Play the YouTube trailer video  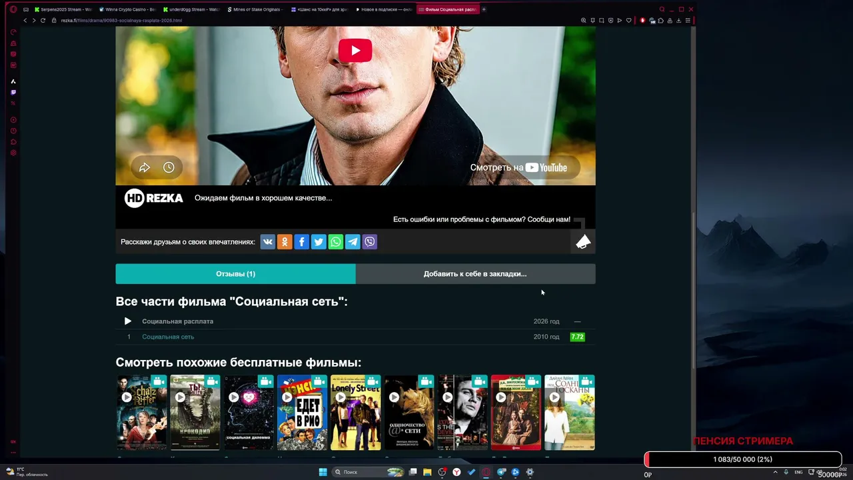(x=355, y=51)
